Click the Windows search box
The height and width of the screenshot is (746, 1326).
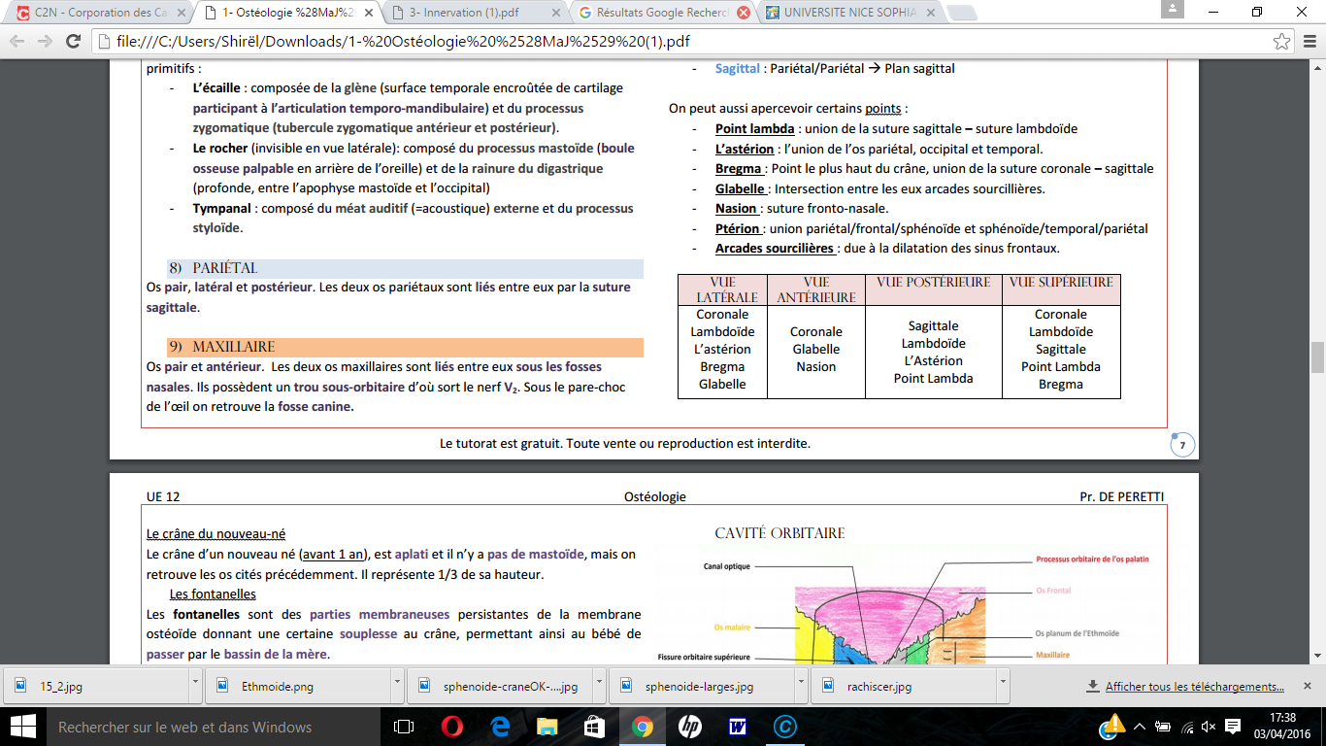[x=184, y=727]
